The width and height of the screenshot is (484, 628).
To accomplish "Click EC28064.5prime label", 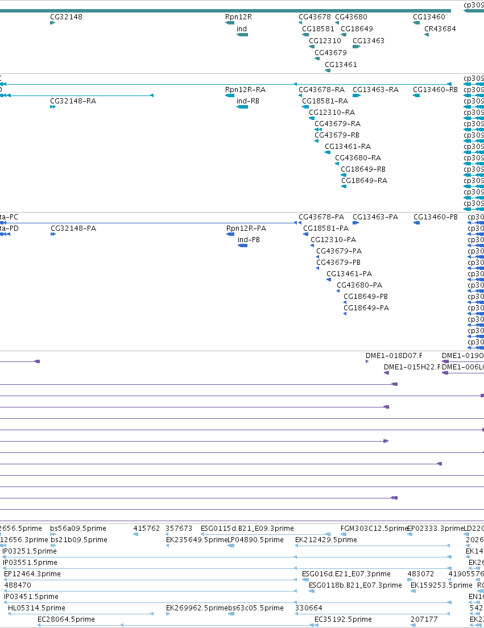I will [66, 619].
